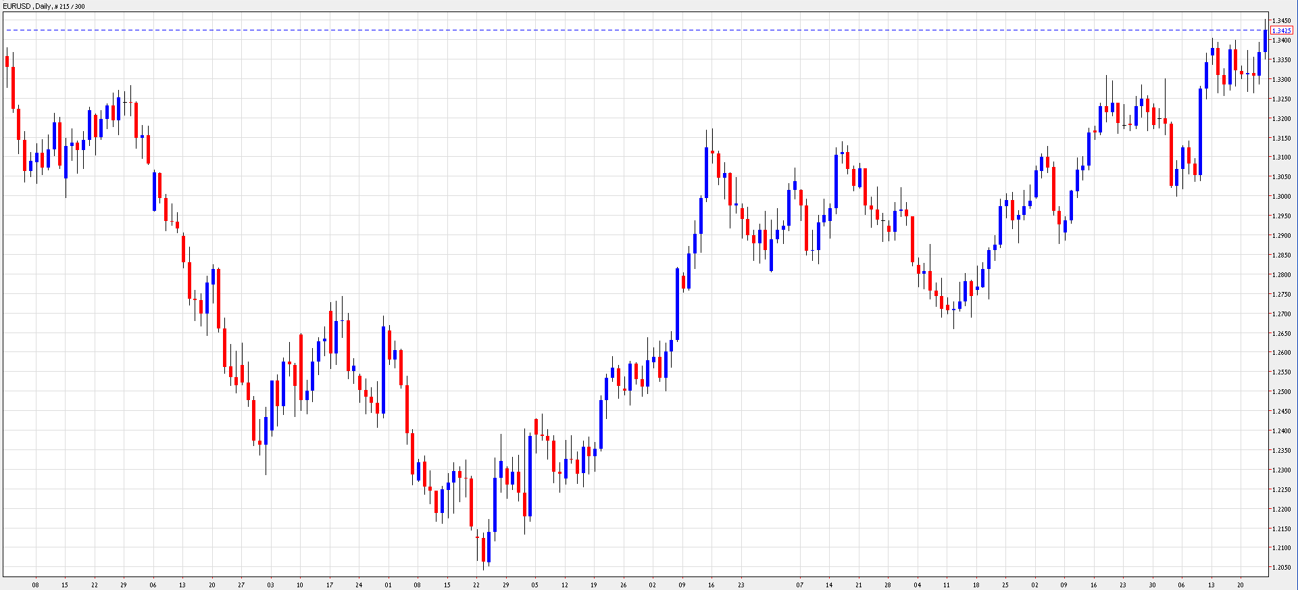Select the 1.2750 price scale value
This screenshot has height=590, width=1298.
[x=1281, y=295]
